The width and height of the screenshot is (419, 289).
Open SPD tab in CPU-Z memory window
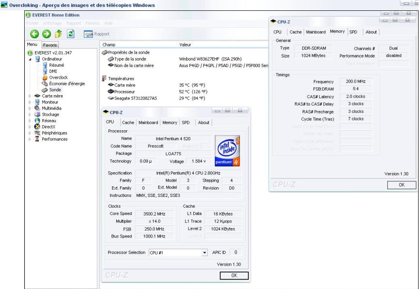click(353, 32)
